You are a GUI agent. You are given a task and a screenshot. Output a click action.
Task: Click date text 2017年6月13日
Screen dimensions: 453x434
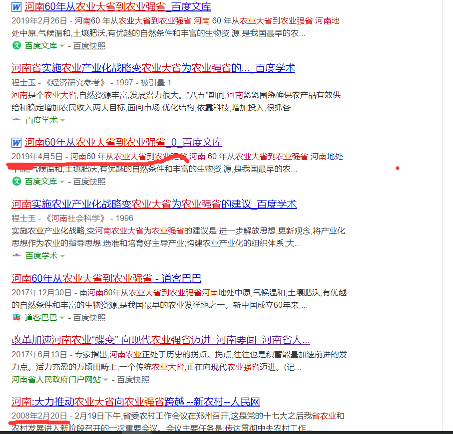coord(39,355)
